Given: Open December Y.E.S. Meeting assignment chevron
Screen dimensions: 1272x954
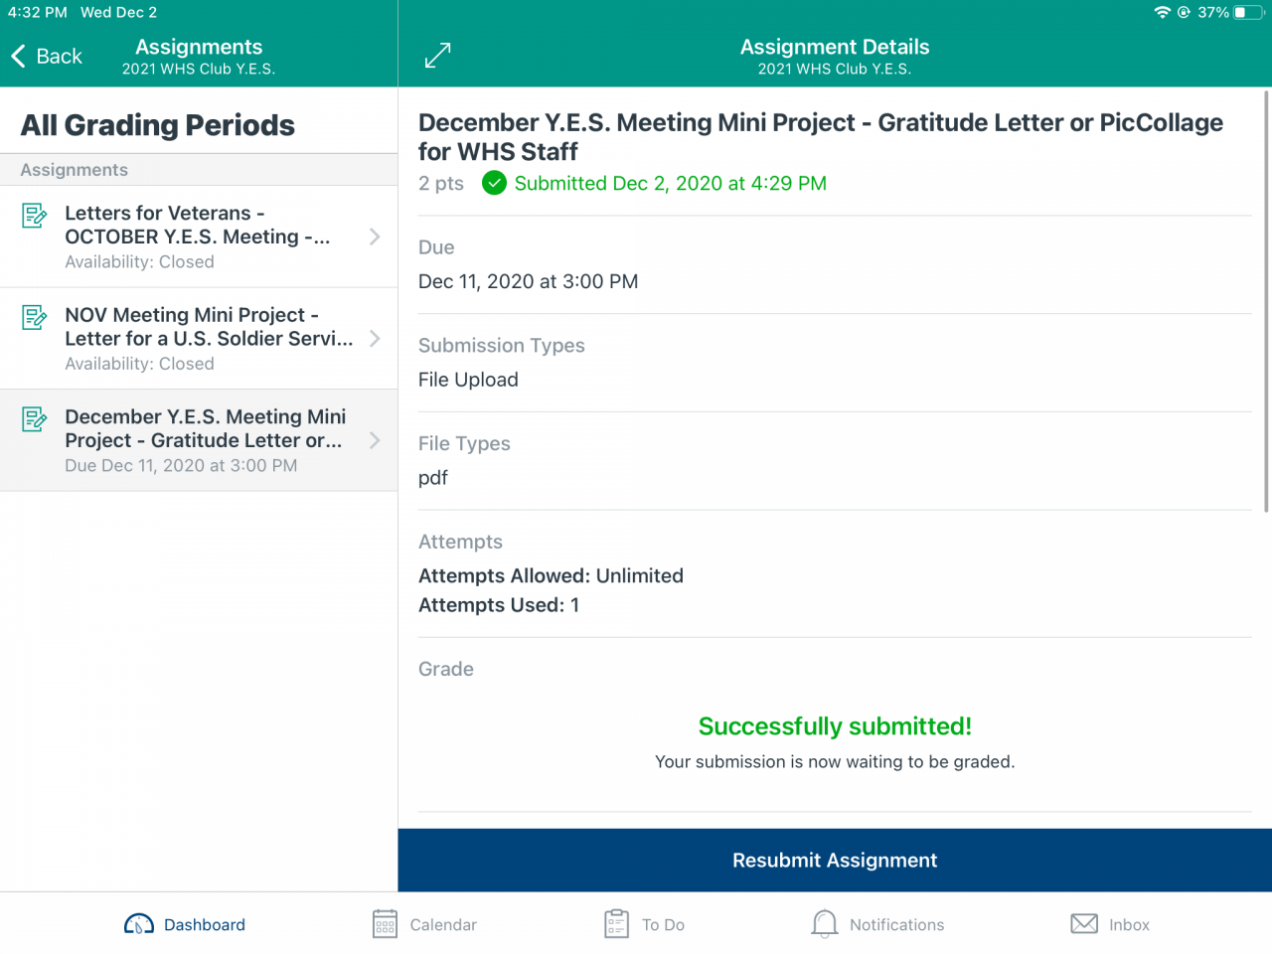Looking at the screenshot, I should pos(375,440).
